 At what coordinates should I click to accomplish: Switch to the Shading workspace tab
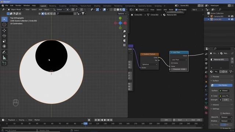(x=97, y=6)
